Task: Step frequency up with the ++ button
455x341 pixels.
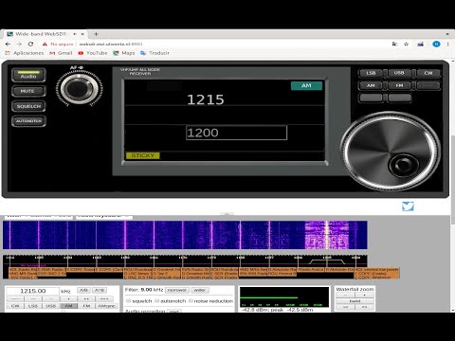Action: coord(86,298)
